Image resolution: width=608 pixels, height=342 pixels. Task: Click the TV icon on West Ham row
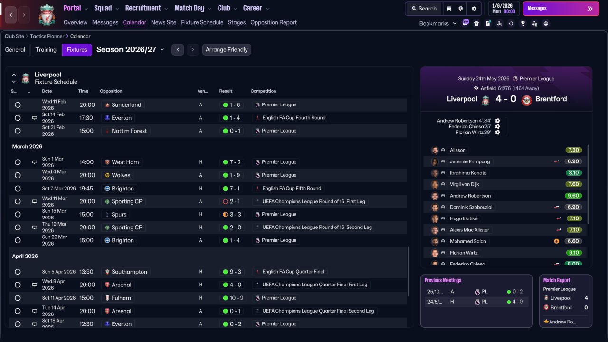[x=34, y=162]
